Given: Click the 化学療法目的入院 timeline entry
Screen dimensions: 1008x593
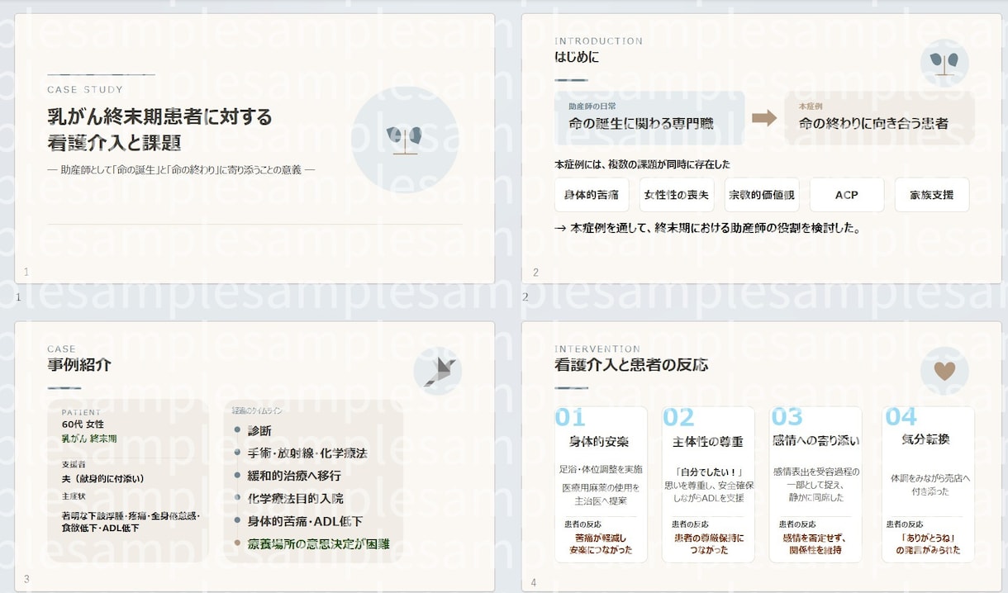Looking at the screenshot, I should point(295,499).
